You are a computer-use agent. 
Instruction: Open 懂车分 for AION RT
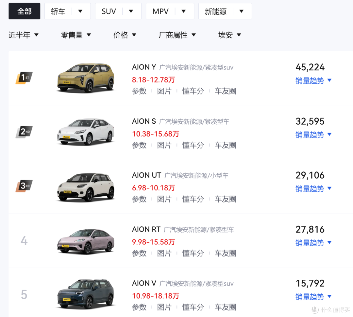193,253
